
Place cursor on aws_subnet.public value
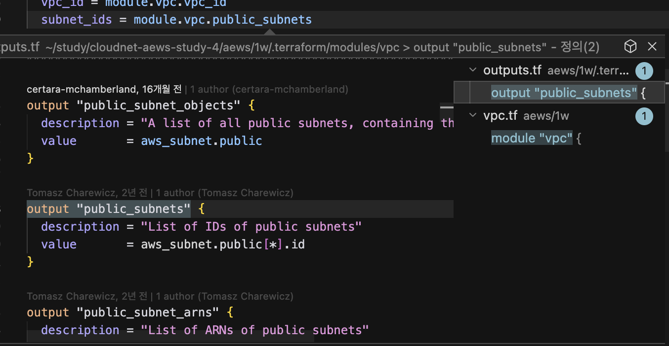coord(202,140)
